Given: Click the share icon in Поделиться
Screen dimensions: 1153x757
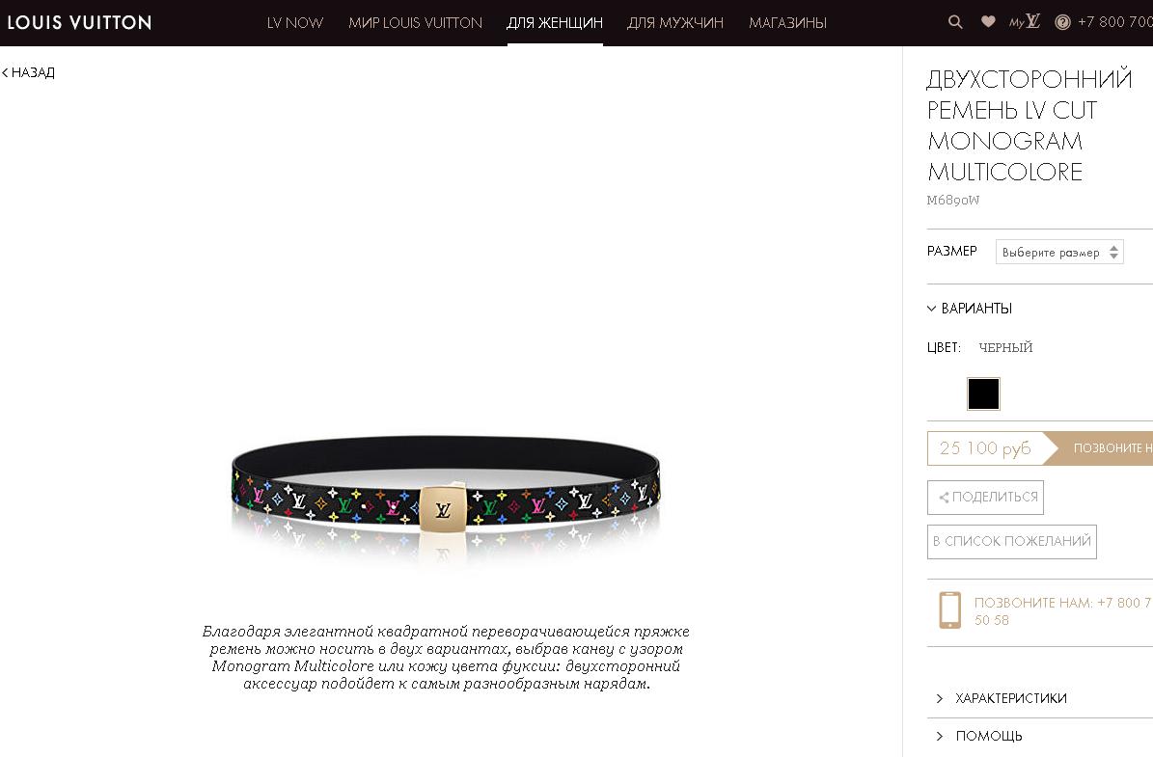Looking at the screenshot, I should pyautogui.click(x=945, y=498).
